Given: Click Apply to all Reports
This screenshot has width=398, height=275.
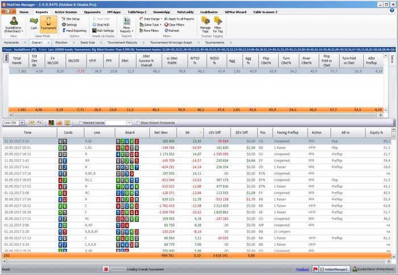Looking at the screenshot, I should (x=179, y=19).
